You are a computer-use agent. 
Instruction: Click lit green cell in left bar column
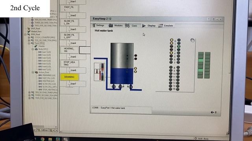[x=200, y=60]
